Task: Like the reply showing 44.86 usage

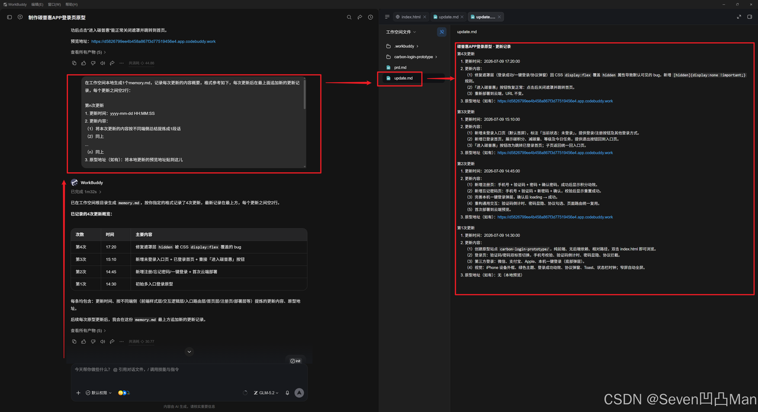Action: tap(83, 63)
